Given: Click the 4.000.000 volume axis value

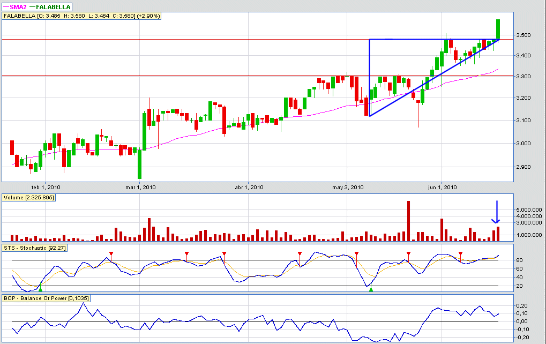Looking at the screenshot, I should [x=529, y=216].
